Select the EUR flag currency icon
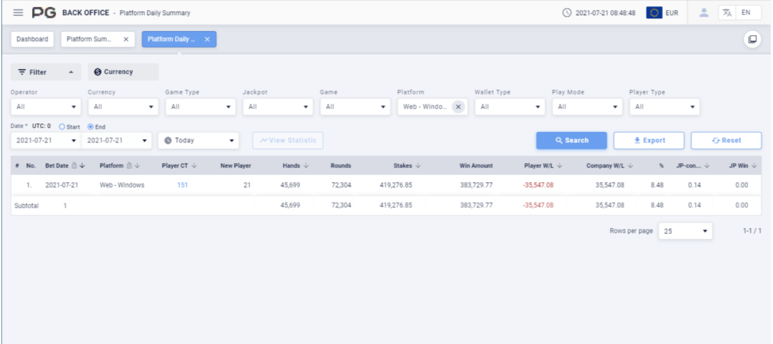 coord(654,13)
